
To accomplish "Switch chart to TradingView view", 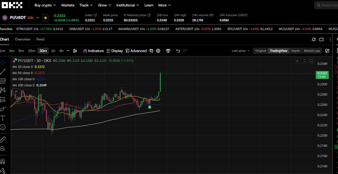I will 279,51.
